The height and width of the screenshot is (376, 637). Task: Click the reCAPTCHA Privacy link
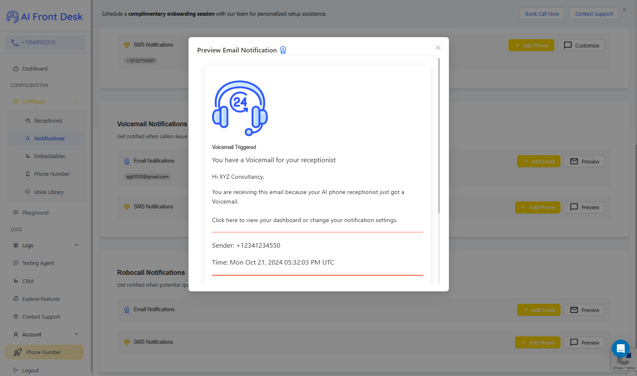coord(618,368)
